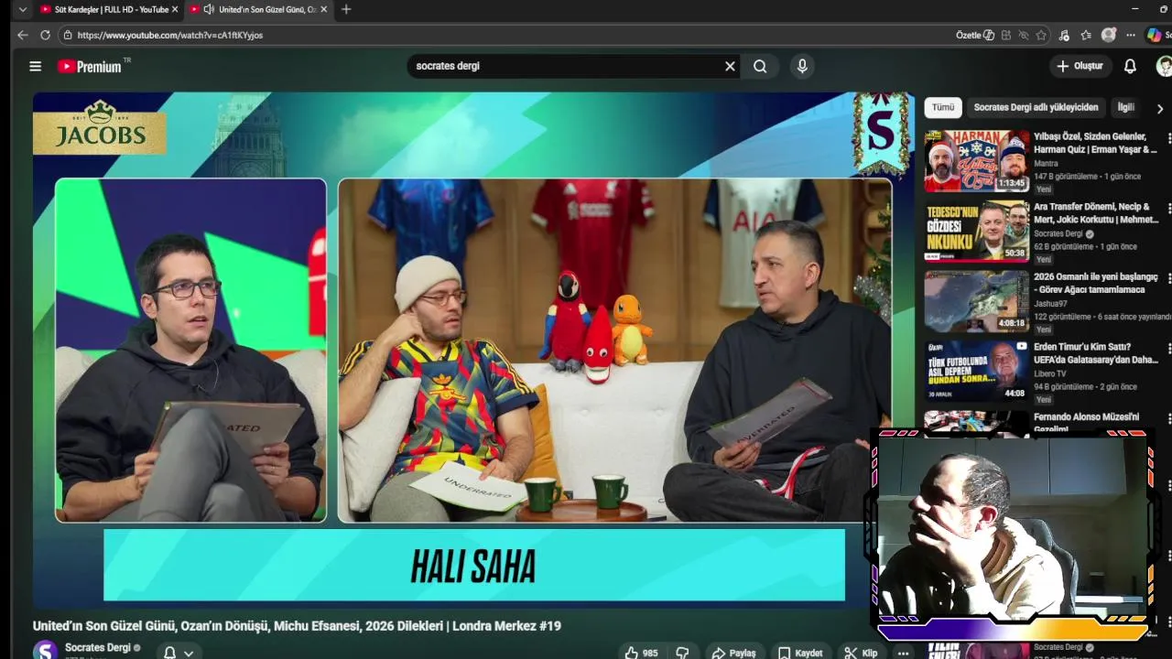Screen dimensions: 1172x659
Task: Open YouTube notifications bell at top
Action: pyautogui.click(x=1130, y=66)
